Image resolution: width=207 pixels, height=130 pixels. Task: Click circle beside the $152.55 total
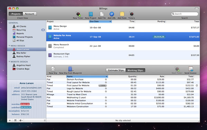[x=197, y=85]
